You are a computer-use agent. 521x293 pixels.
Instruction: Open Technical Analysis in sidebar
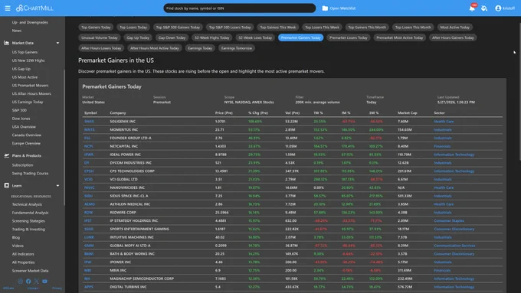click(x=27, y=204)
